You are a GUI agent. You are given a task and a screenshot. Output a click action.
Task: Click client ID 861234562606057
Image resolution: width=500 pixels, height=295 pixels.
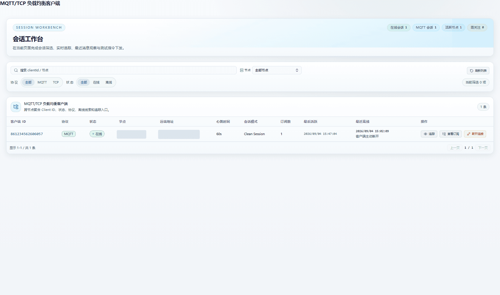tap(27, 134)
